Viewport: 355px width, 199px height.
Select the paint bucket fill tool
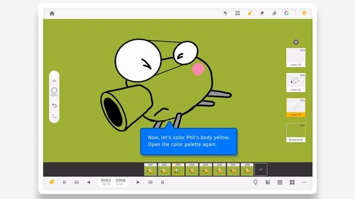point(274,13)
